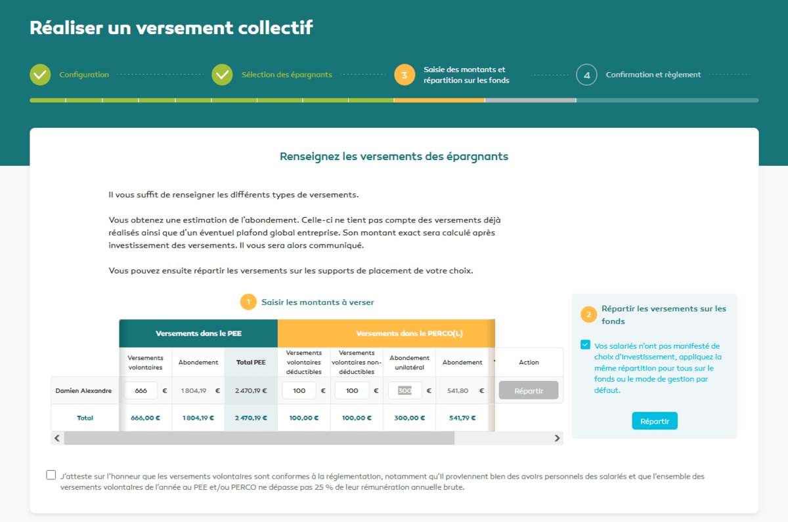
Task: Click the Renseignez les versements des épargnants title
Action: 394,157
